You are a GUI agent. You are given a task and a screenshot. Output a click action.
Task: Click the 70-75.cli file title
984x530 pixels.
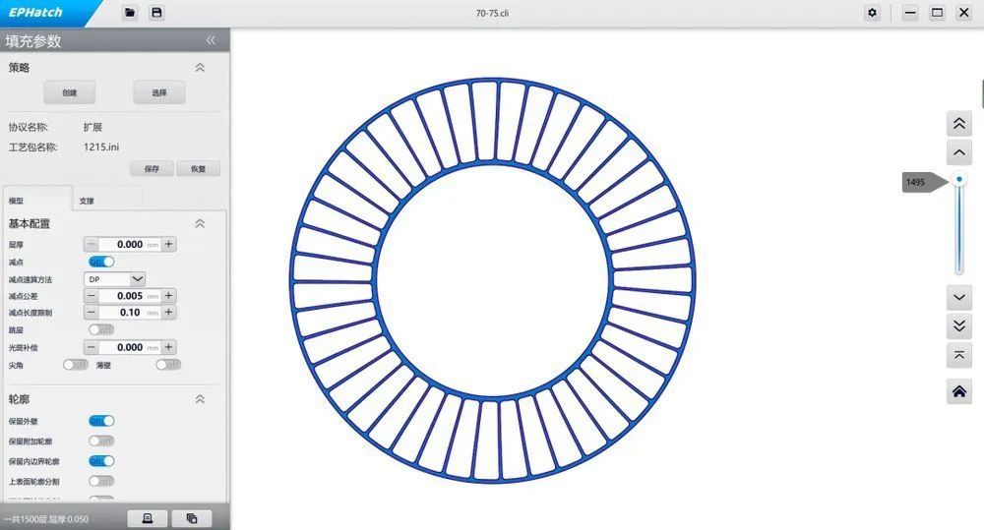point(493,13)
